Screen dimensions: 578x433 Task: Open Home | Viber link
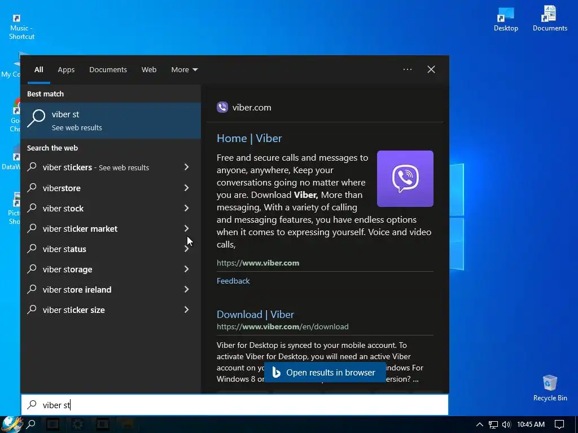(249, 138)
